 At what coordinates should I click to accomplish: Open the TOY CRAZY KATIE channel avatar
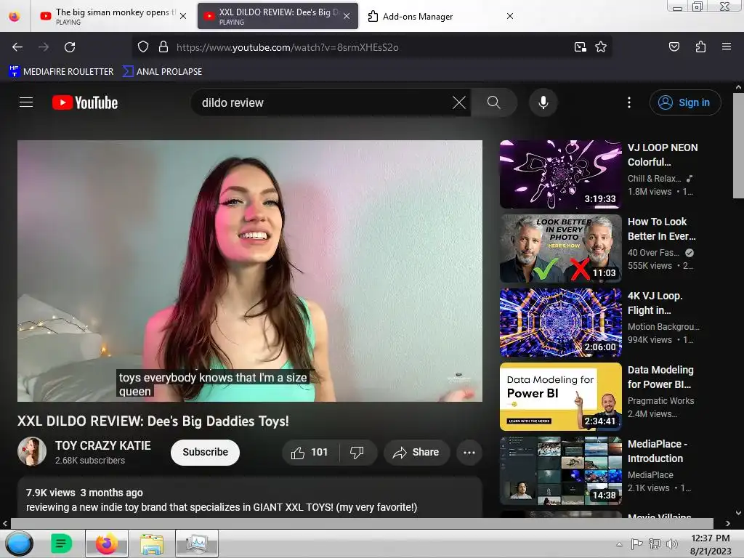tap(32, 451)
